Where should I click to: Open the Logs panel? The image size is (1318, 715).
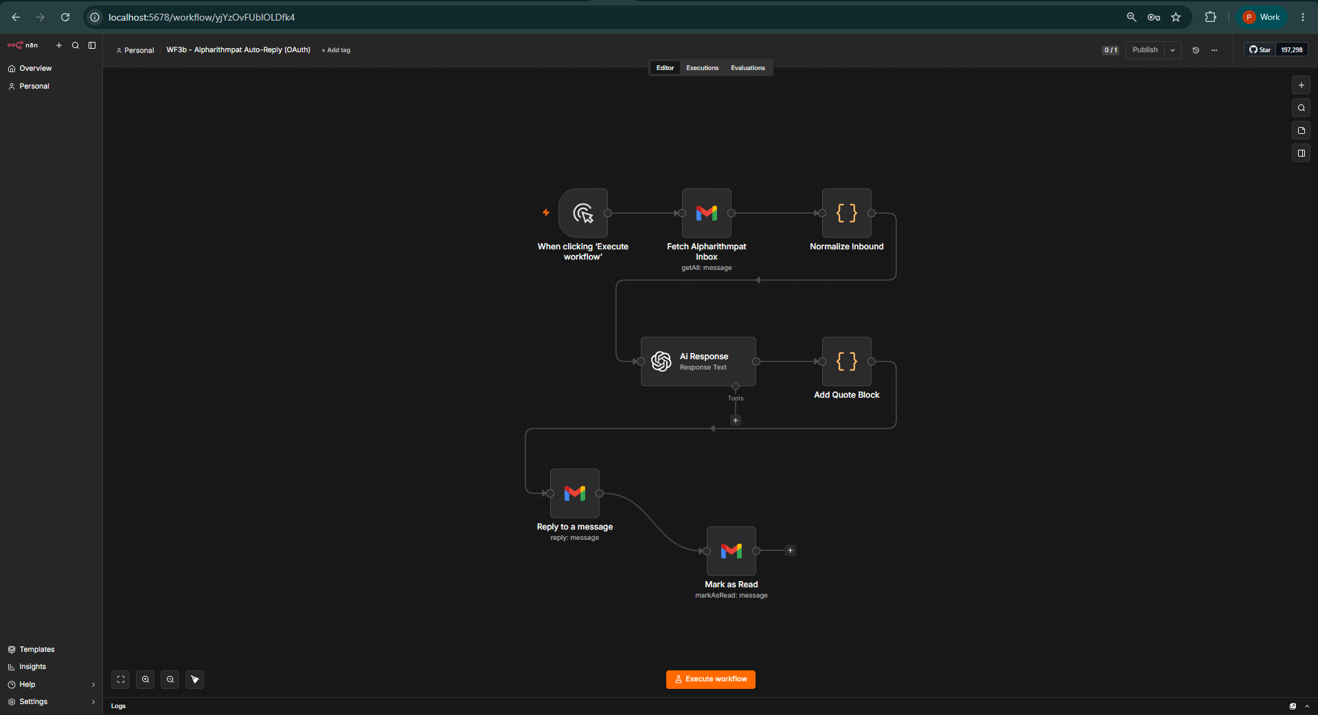(119, 706)
